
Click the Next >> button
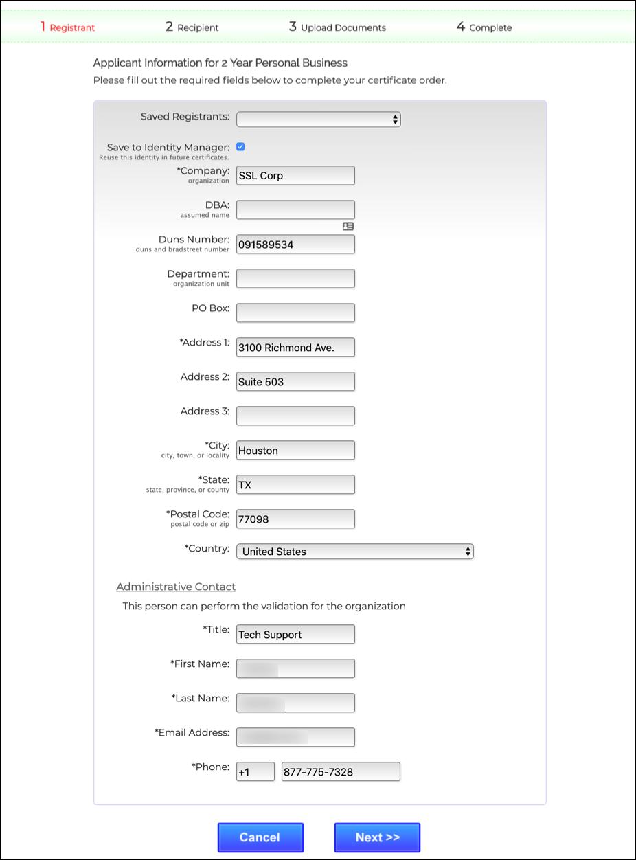coord(377,837)
